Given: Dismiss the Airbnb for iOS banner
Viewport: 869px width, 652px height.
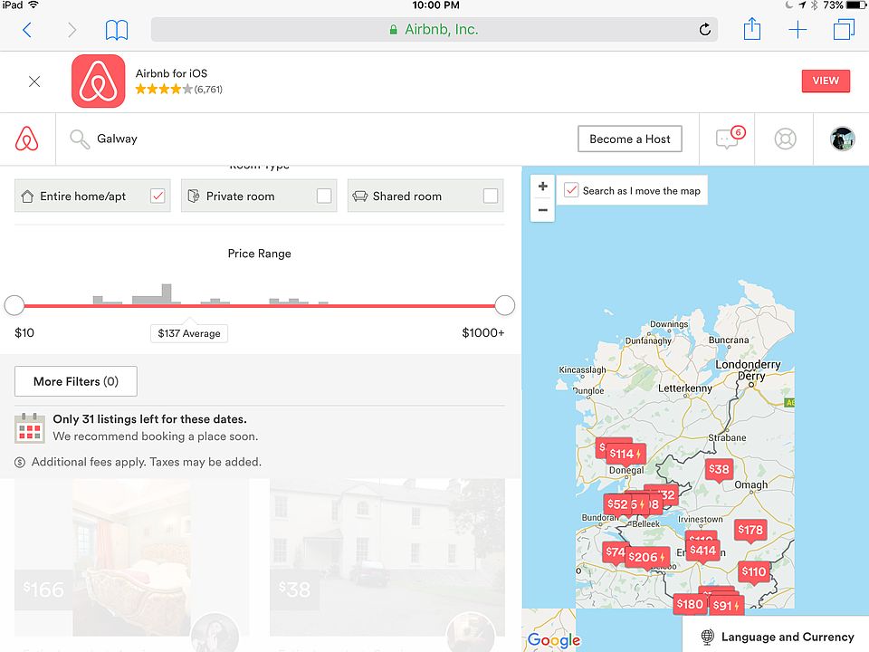Looking at the screenshot, I should tap(34, 81).
